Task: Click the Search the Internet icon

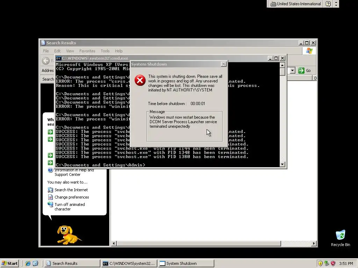Action: click(x=50, y=190)
